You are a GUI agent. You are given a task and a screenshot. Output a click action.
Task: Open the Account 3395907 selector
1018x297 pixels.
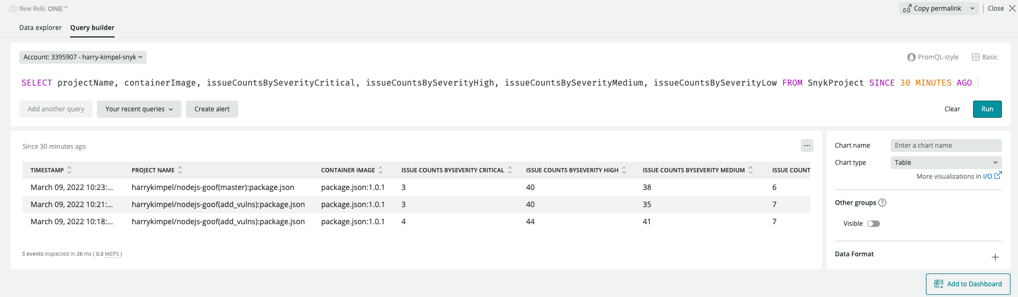click(83, 57)
